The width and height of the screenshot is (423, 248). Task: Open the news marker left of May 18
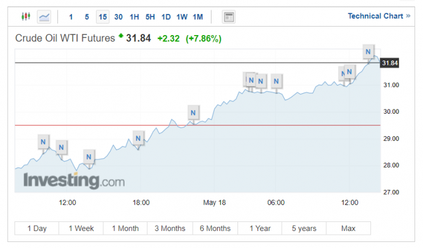pyautogui.click(x=193, y=112)
